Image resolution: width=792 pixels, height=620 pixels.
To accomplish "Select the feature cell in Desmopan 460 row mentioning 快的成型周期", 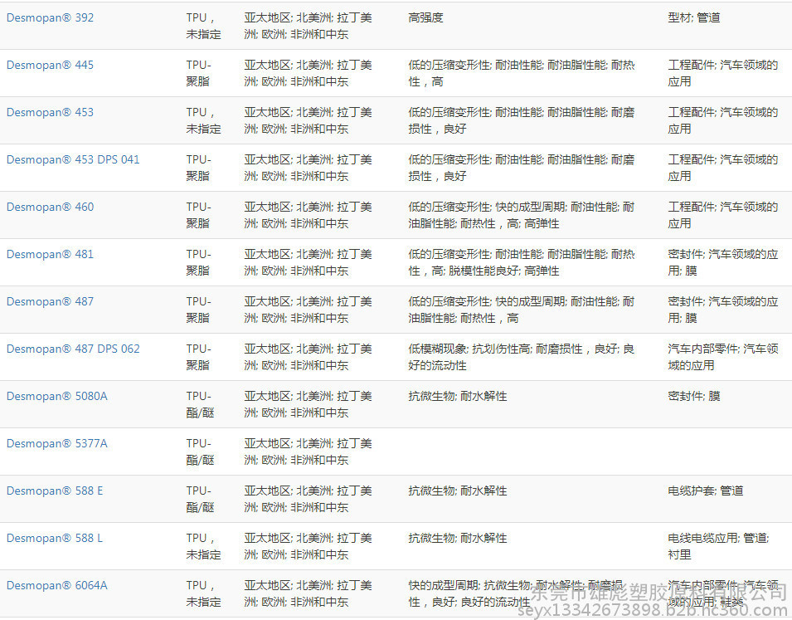I will pyautogui.click(x=522, y=215).
